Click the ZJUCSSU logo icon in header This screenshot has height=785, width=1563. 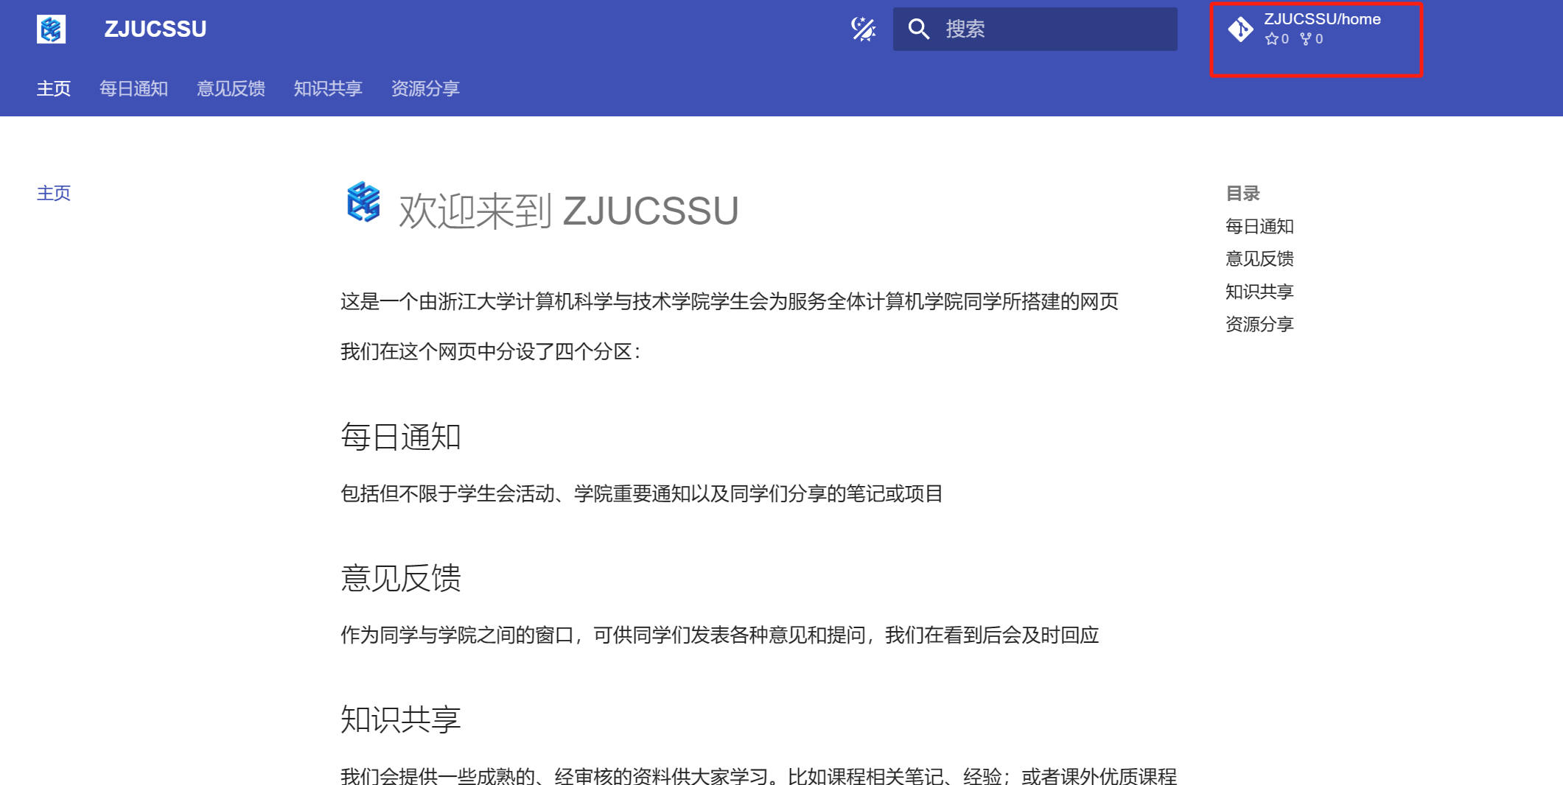pos(51,29)
